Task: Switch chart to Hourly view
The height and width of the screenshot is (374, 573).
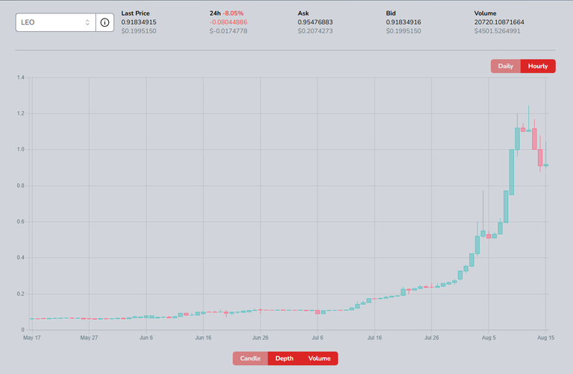Action: (538, 66)
